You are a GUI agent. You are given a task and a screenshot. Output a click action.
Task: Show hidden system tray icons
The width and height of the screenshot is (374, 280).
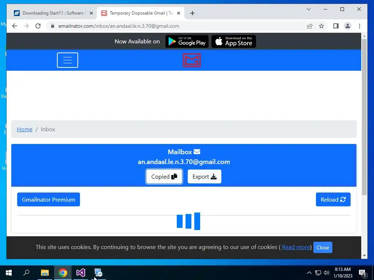(309, 273)
